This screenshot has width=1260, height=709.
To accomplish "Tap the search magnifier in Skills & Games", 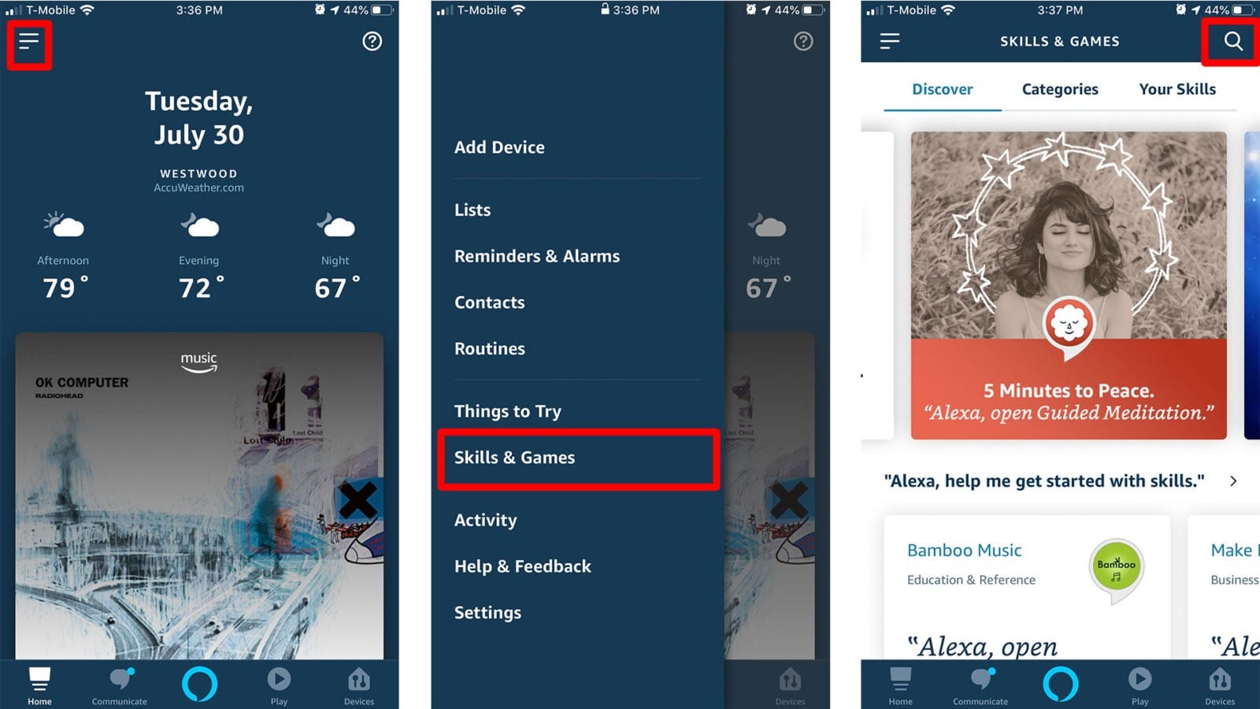I will (1233, 41).
